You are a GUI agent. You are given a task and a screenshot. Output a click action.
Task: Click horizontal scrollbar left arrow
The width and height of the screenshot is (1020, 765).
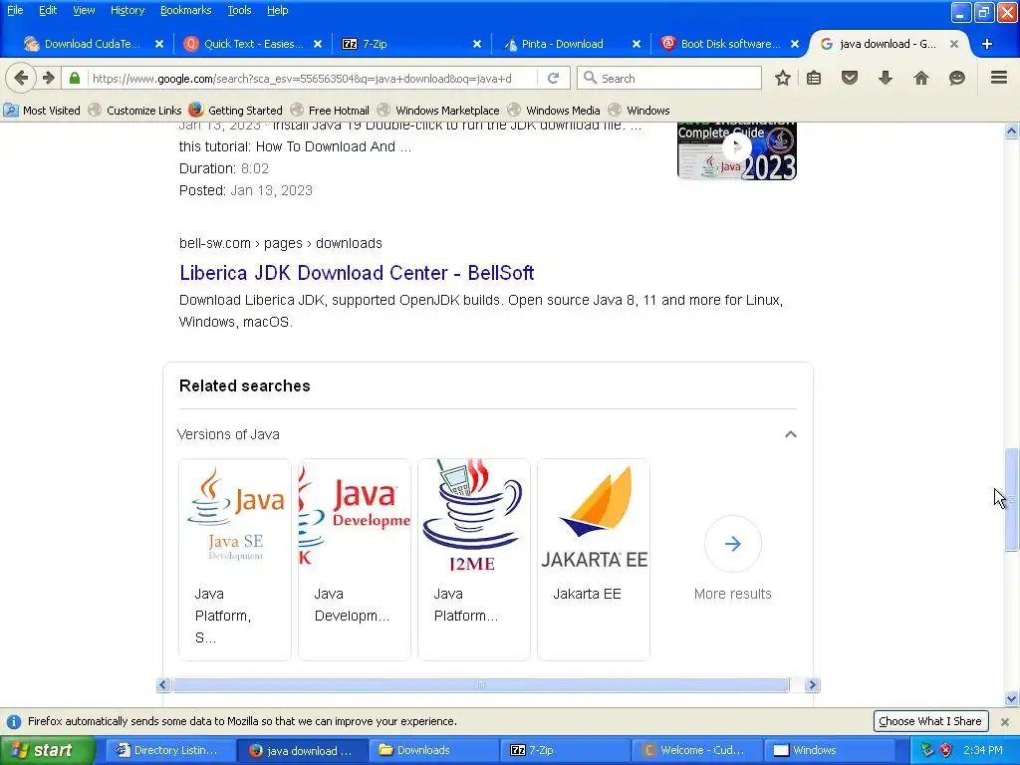coord(163,685)
